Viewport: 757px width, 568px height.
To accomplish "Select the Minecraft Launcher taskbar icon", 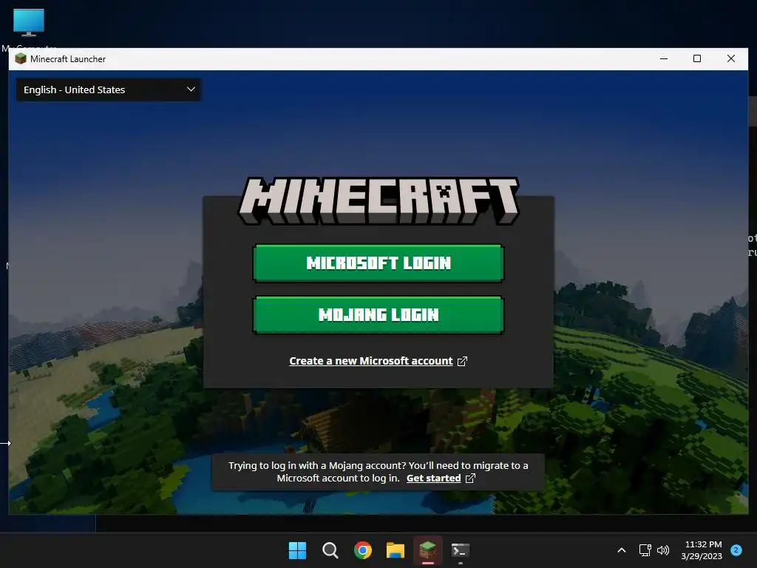I will pos(428,550).
